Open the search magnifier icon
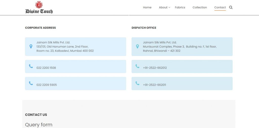Image resolution: width=259 pixels, height=128 pixels. 231,7
